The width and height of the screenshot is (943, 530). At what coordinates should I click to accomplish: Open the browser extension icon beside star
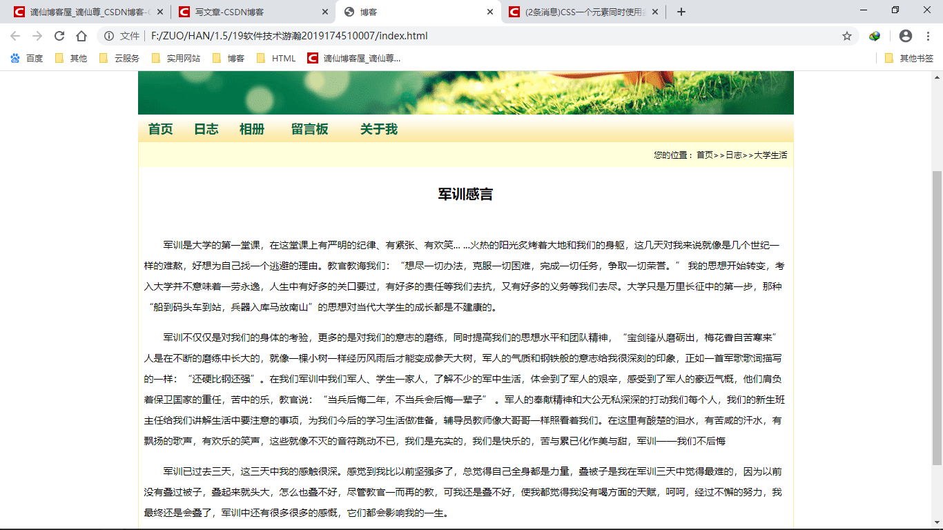click(875, 36)
